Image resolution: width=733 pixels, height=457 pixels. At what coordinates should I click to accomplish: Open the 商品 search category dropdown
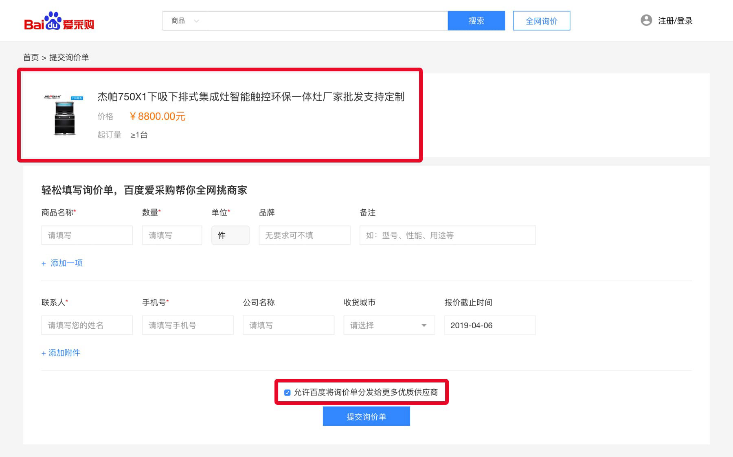click(x=185, y=21)
